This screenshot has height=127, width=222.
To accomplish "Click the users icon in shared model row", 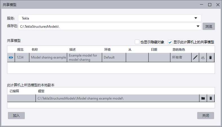I will (x=203, y=57).
